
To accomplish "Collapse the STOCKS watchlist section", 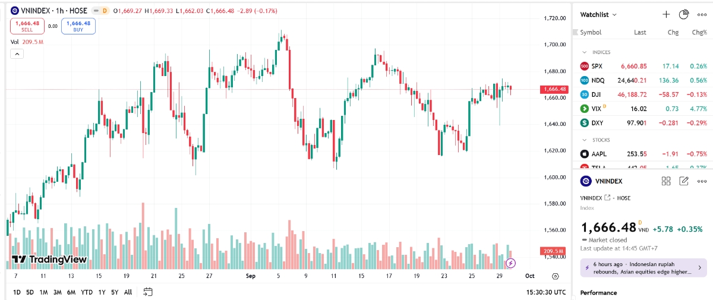I will point(585,140).
